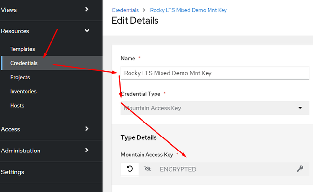Image resolution: width=313 pixels, height=192 pixels.
Task: Open Inventories in the sidebar
Action: [x=23, y=91]
